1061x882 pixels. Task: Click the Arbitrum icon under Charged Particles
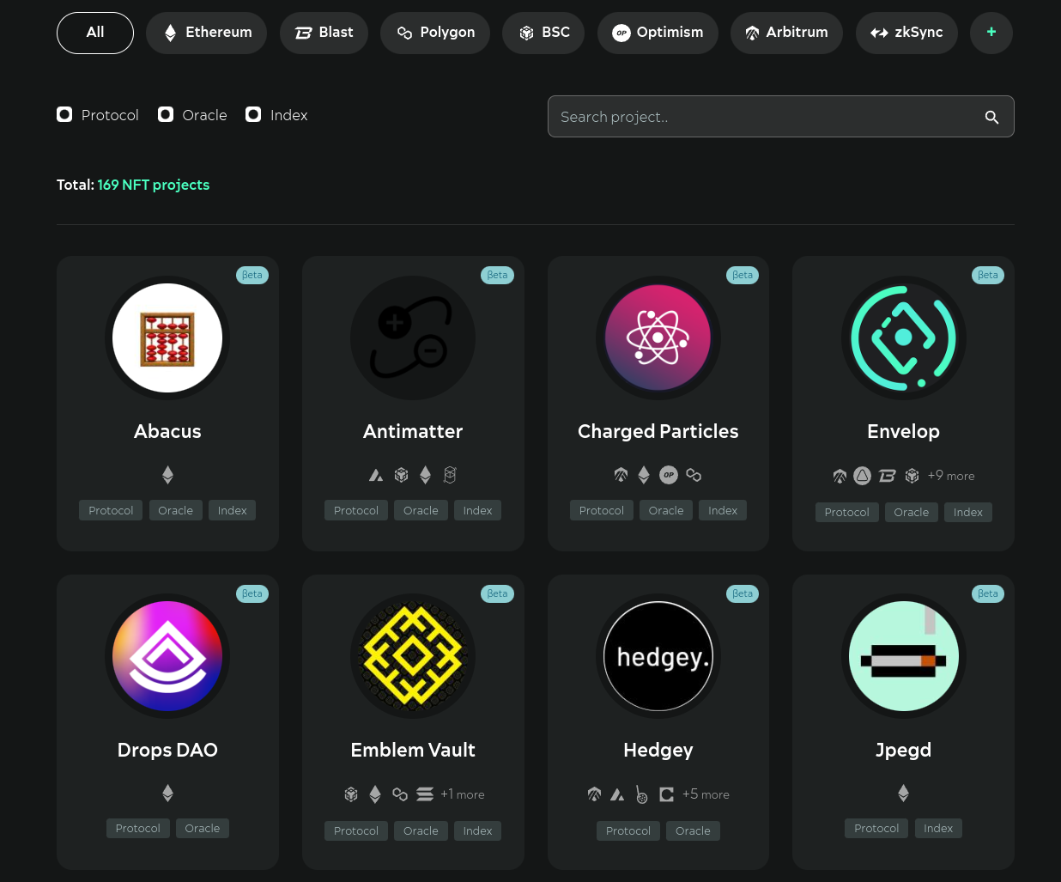point(621,475)
